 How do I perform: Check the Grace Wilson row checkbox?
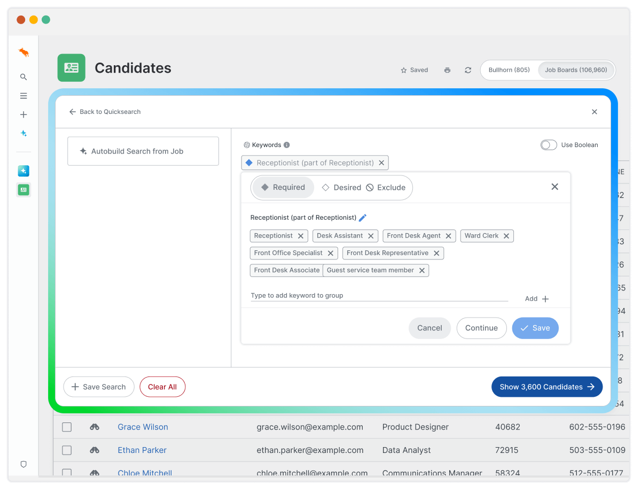click(67, 427)
